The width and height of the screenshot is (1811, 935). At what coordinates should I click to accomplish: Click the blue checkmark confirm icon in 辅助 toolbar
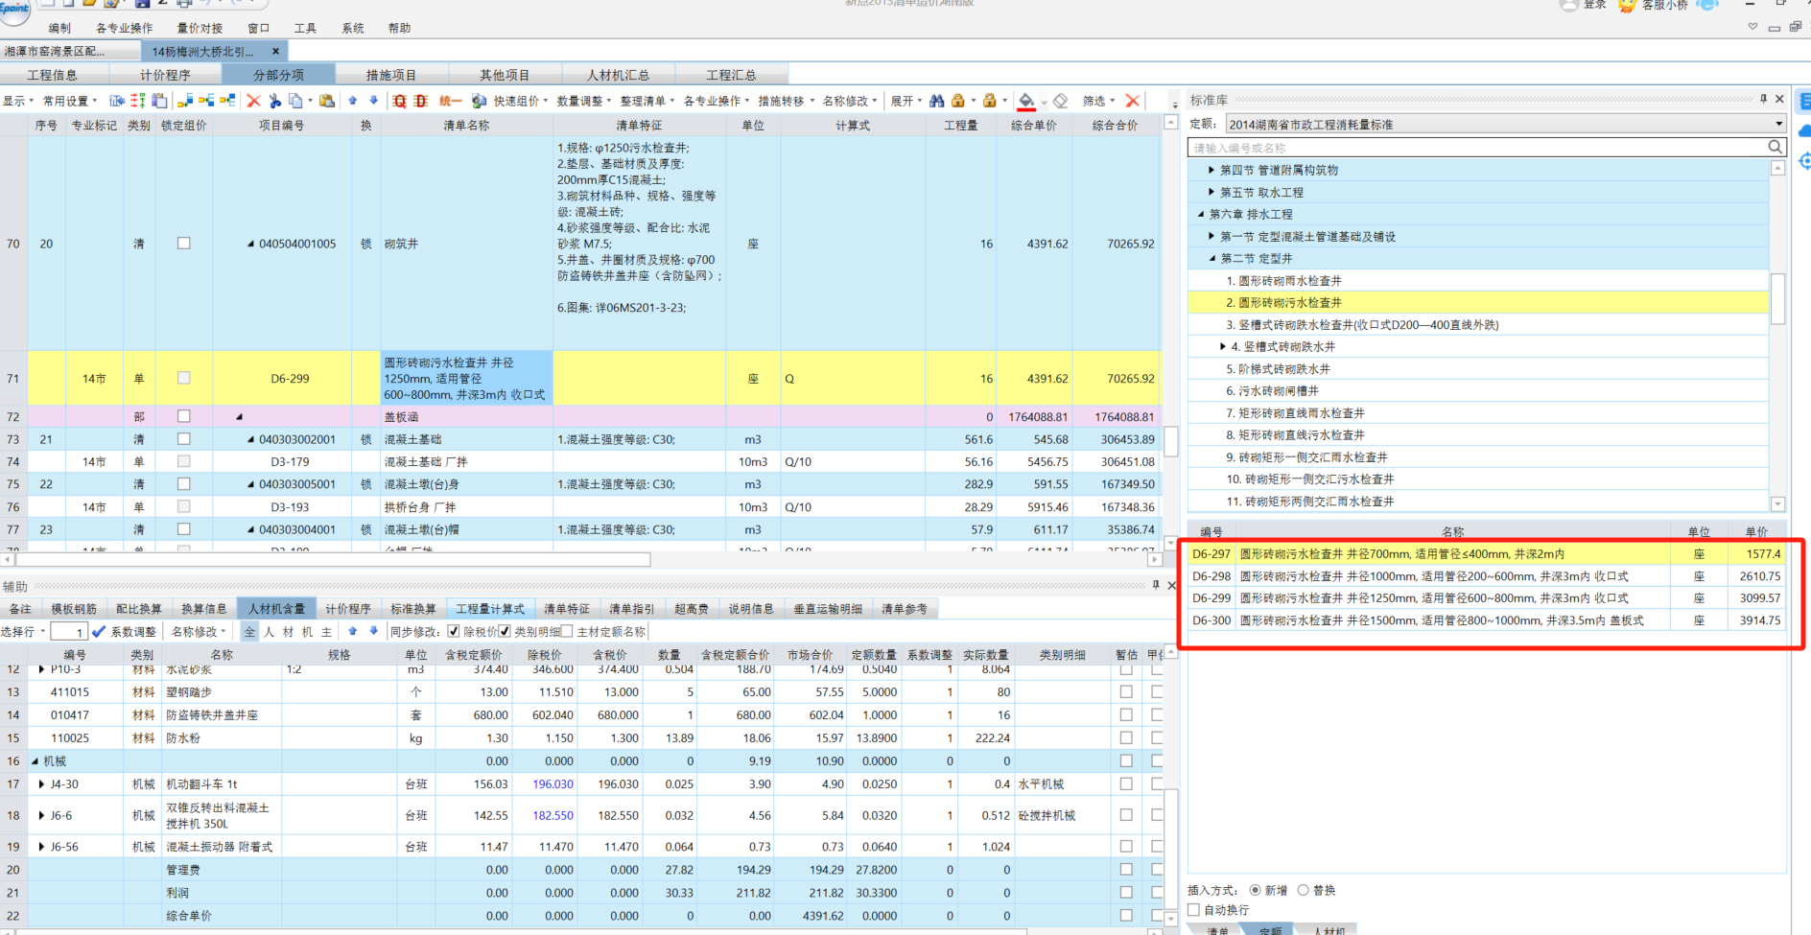click(x=99, y=631)
